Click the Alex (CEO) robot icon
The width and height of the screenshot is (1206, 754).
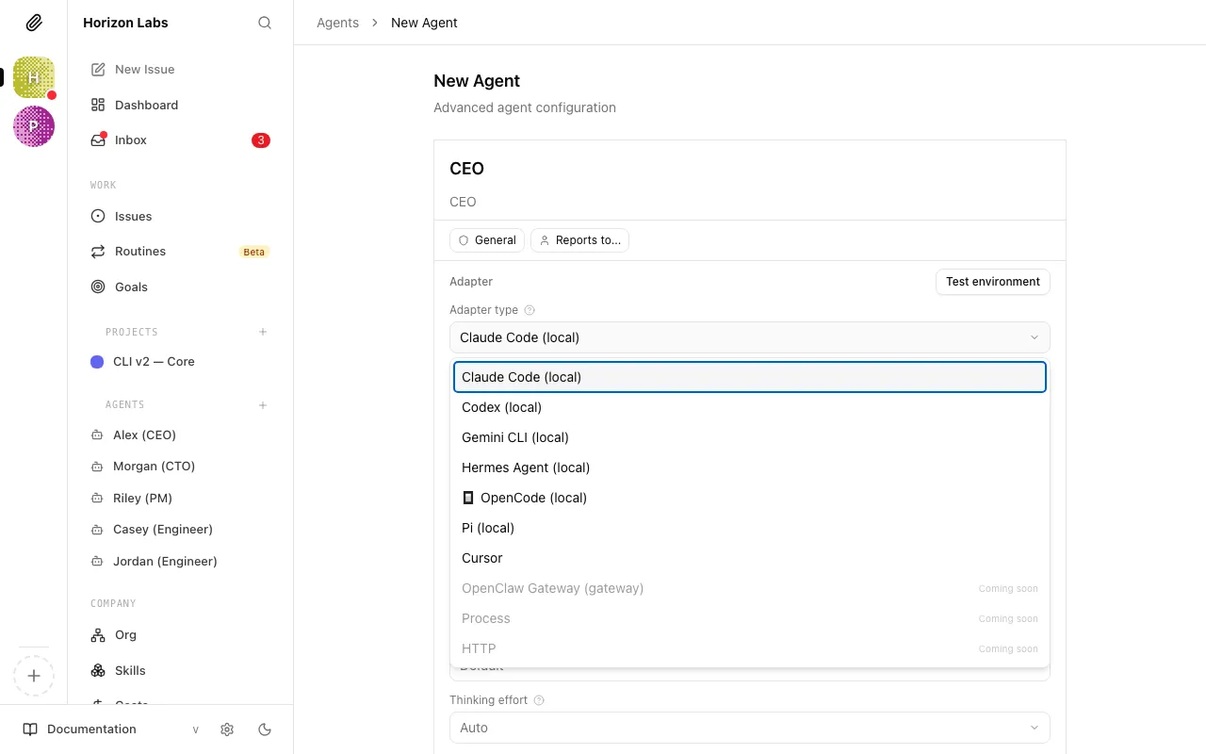click(97, 435)
